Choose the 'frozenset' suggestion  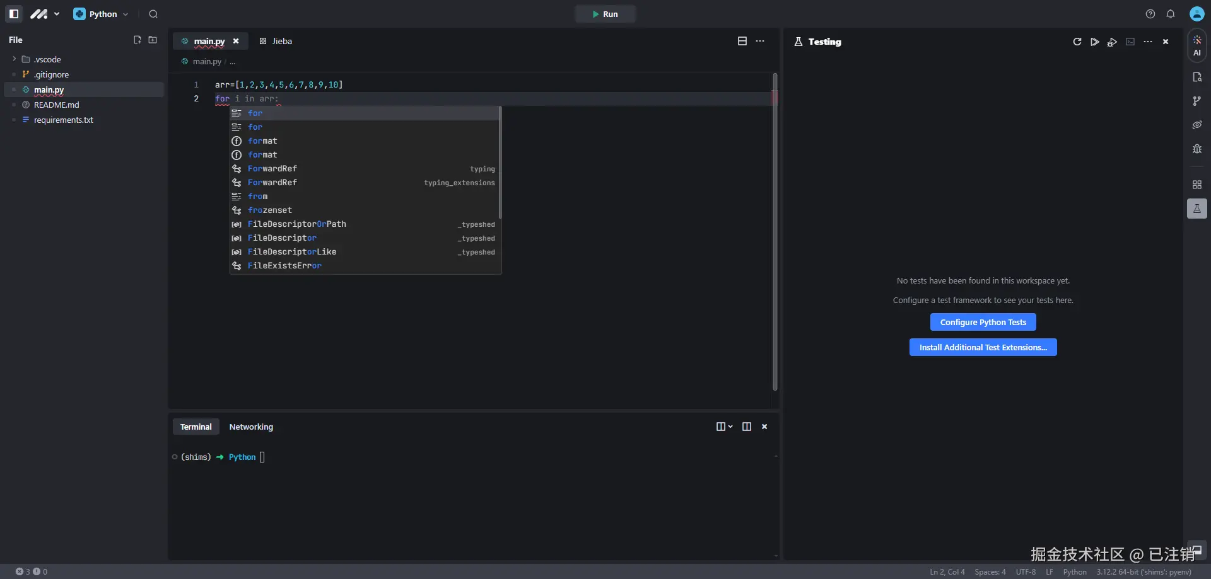point(365,210)
